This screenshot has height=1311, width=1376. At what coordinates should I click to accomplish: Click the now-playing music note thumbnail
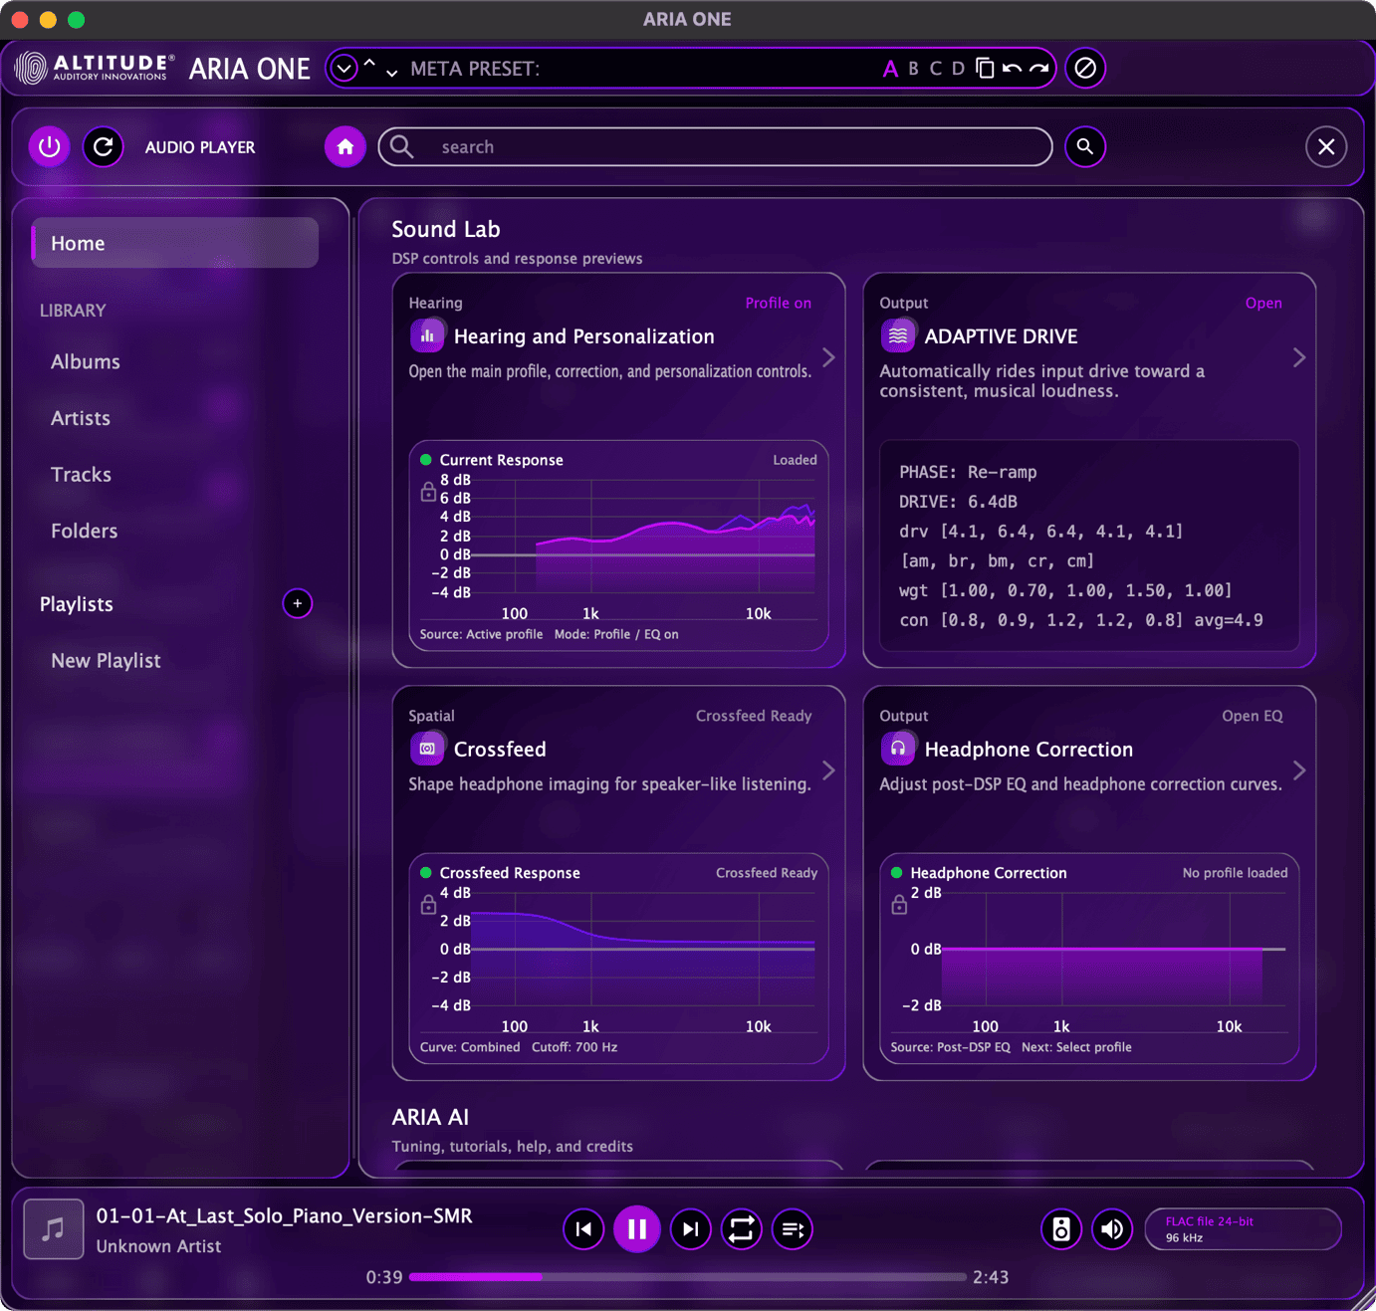(54, 1229)
